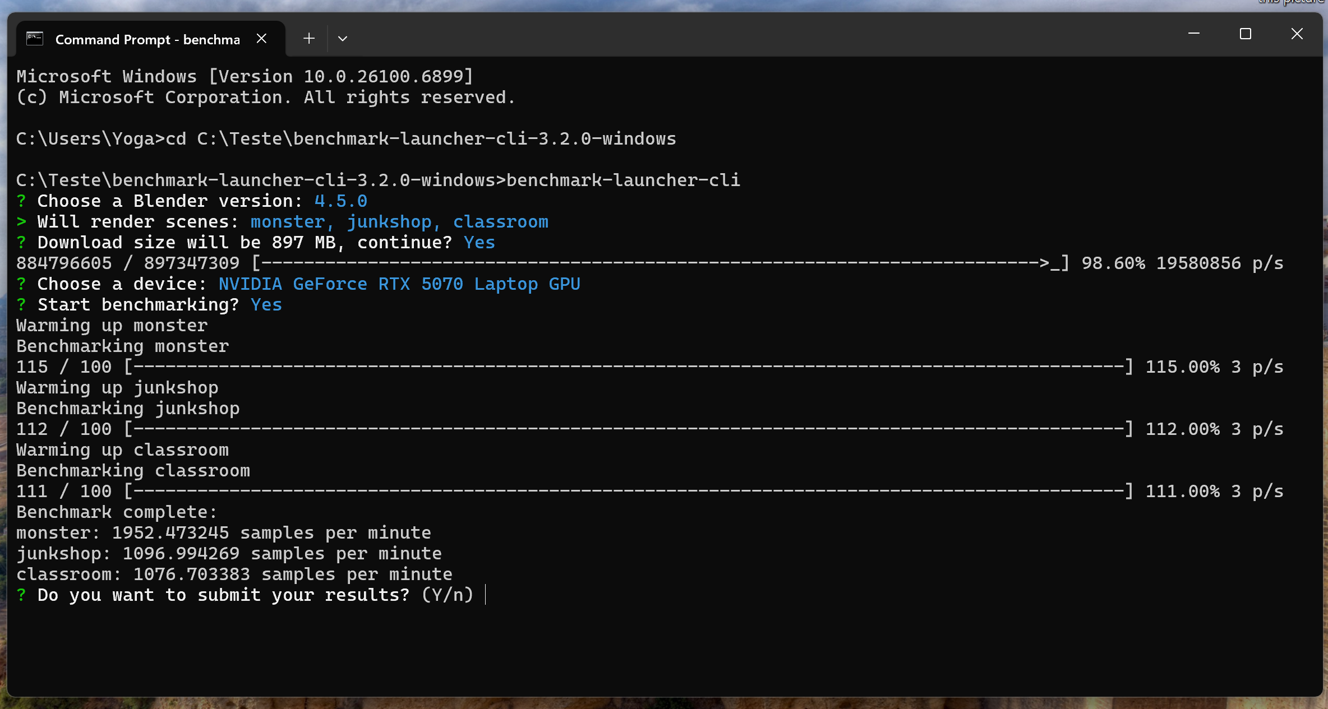
Task: Expand the new tab profiles dropdown chevron
Action: click(x=343, y=39)
